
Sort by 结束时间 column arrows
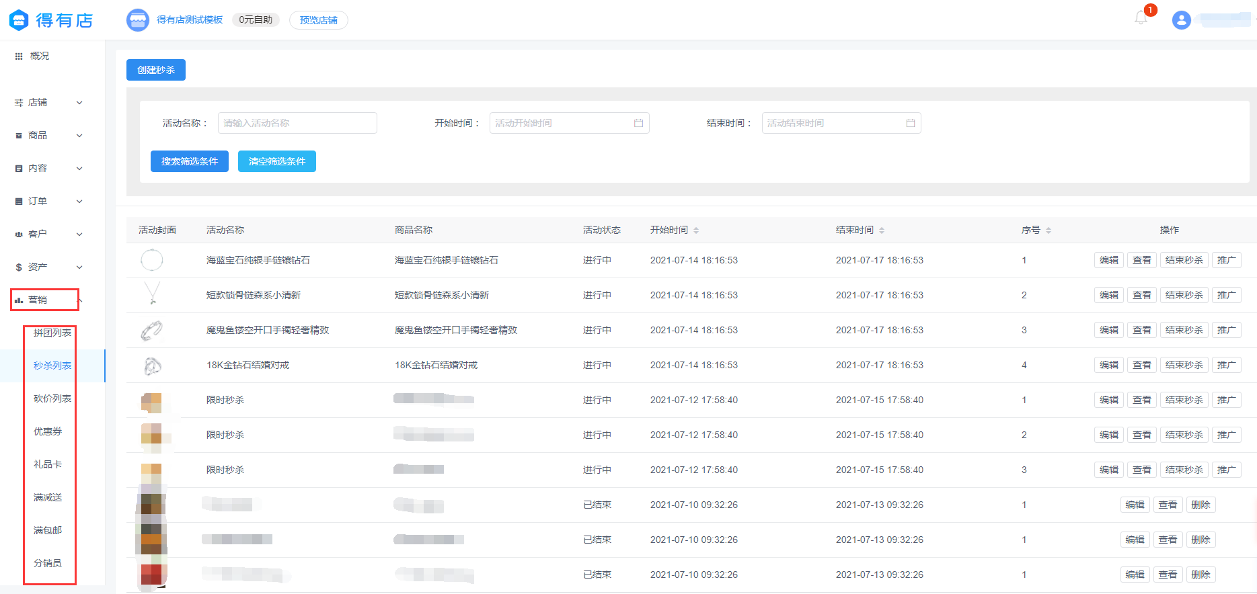tap(882, 230)
